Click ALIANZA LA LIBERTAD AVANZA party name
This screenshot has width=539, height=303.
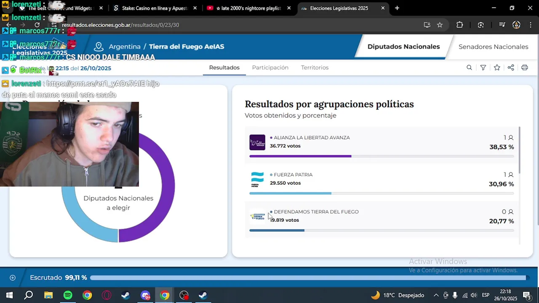click(x=312, y=138)
